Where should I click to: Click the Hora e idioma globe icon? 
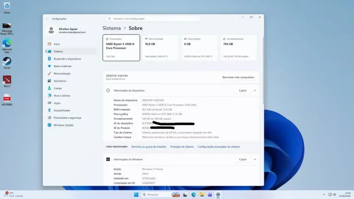click(50, 95)
